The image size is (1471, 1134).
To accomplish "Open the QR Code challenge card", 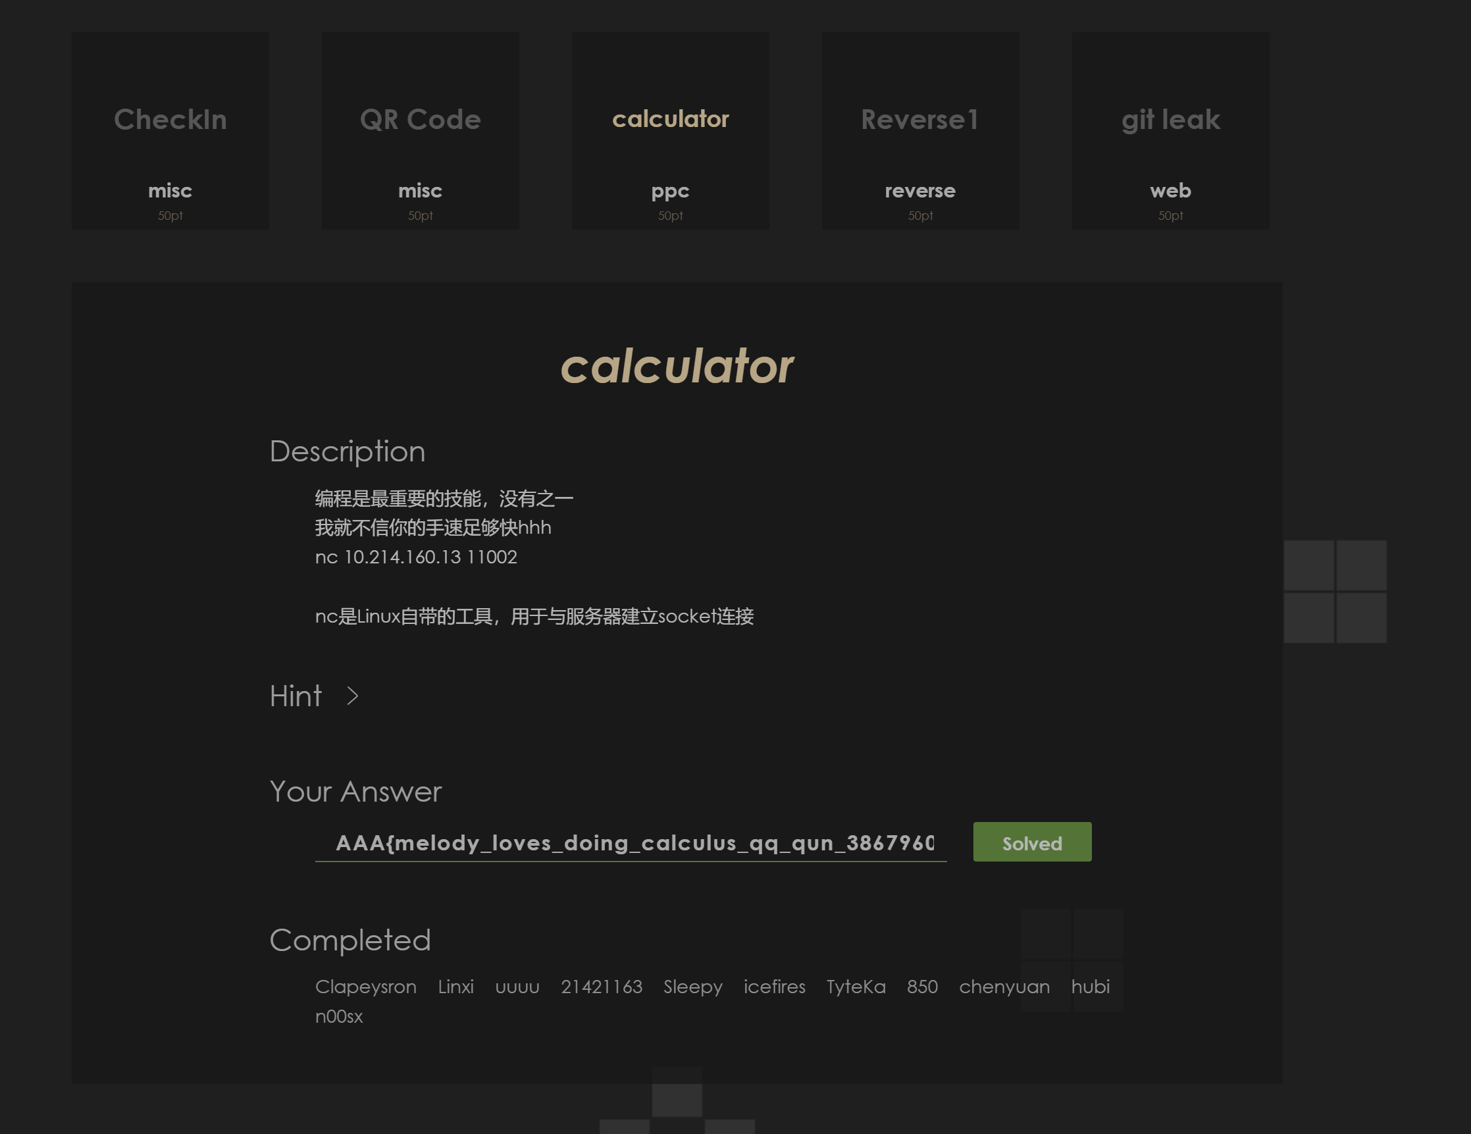I will click(421, 130).
